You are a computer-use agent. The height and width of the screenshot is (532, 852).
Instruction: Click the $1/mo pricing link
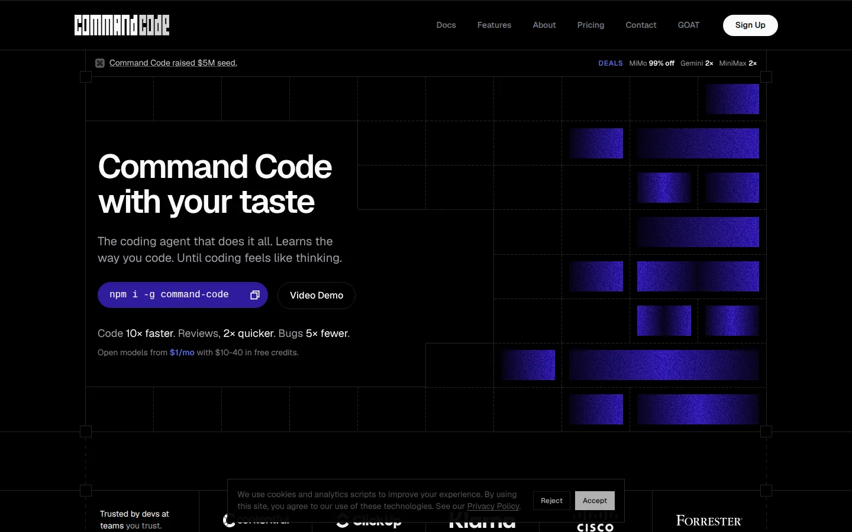point(182,352)
